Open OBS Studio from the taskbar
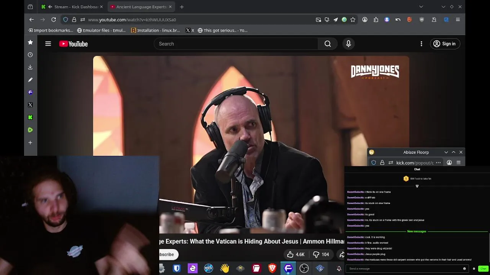 tap(304, 269)
